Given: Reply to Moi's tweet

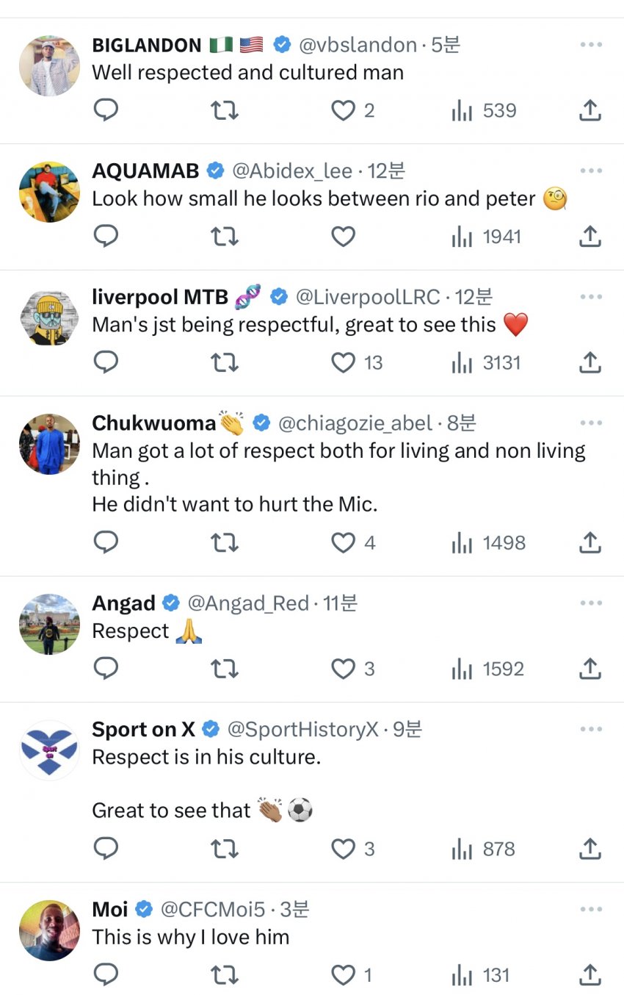Looking at the screenshot, I should 106,975.
